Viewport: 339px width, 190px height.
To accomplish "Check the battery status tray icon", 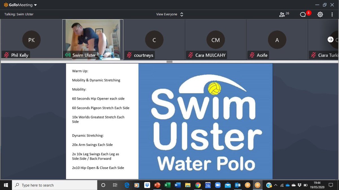I will coord(305,185).
